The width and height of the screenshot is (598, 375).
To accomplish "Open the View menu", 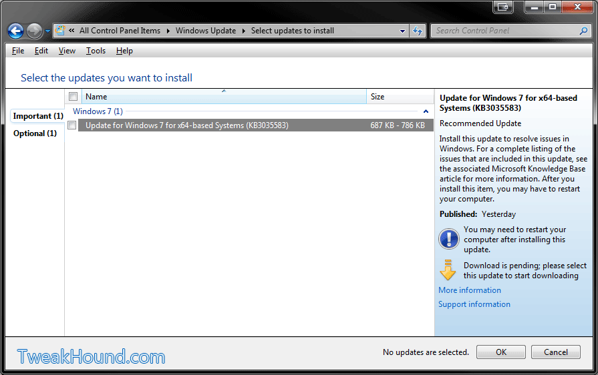I will click(67, 51).
